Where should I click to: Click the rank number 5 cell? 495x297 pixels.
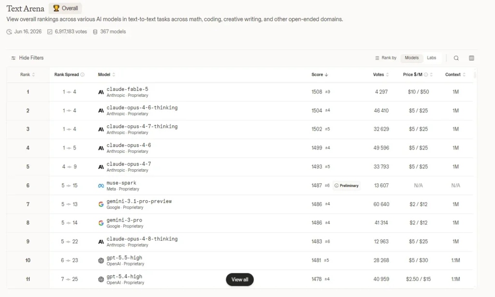(28, 167)
